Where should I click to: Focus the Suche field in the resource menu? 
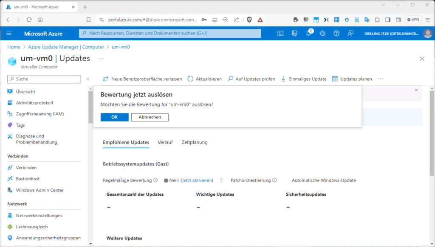[x=44, y=79]
